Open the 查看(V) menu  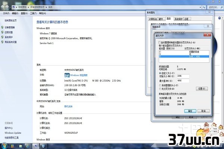point(24,13)
